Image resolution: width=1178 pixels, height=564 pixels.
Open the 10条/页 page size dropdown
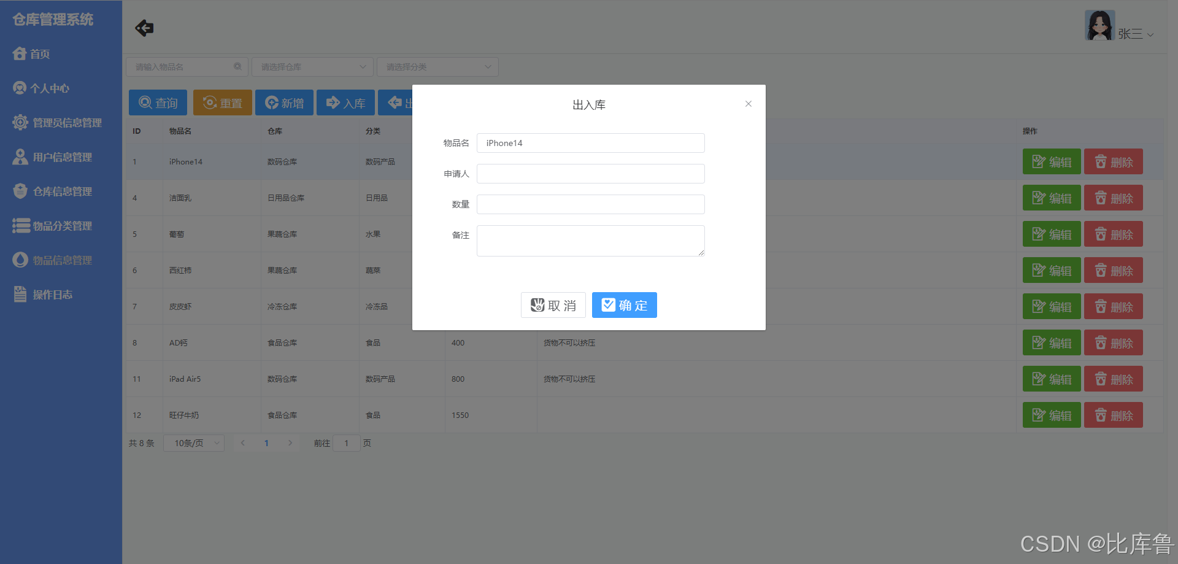click(193, 442)
